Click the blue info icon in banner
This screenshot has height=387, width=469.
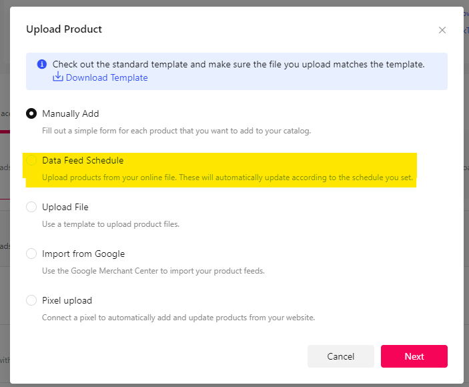point(42,64)
